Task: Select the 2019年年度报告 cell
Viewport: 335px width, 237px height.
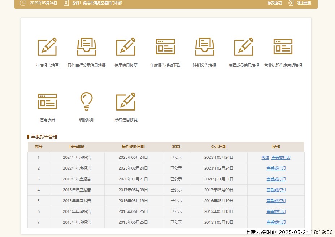Action: 77,179
